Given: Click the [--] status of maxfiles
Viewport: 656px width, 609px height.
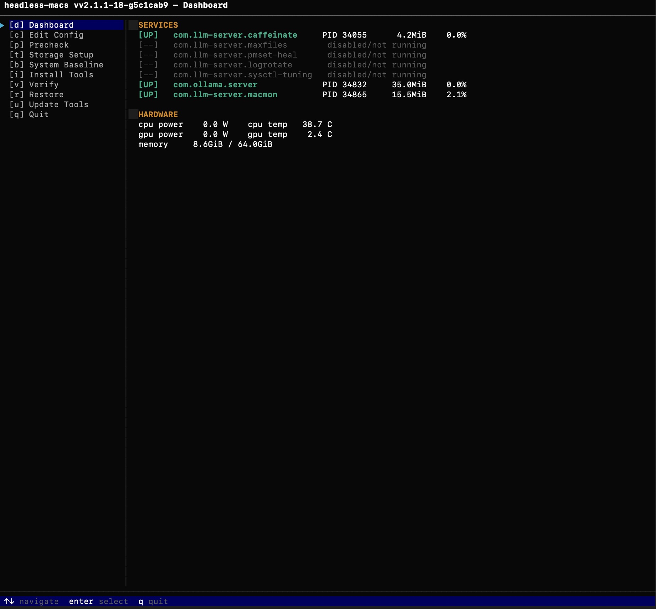Looking at the screenshot, I should (x=148, y=45).
